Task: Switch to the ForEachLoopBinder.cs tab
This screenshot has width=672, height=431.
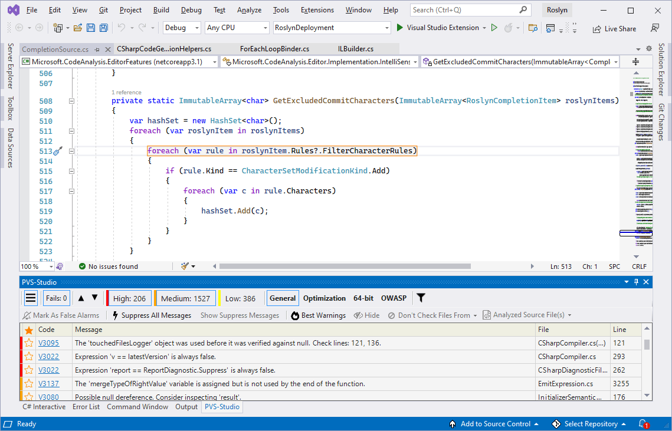Action: click(x=275, y=49)
